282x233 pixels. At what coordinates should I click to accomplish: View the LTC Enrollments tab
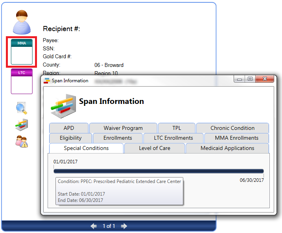(173, 138)
